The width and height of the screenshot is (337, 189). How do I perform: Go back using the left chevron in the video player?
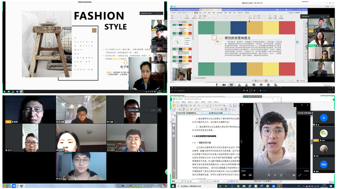click(x=241, y=141)
